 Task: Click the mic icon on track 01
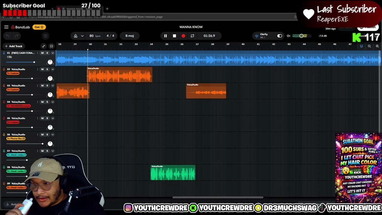pos(4,53)
